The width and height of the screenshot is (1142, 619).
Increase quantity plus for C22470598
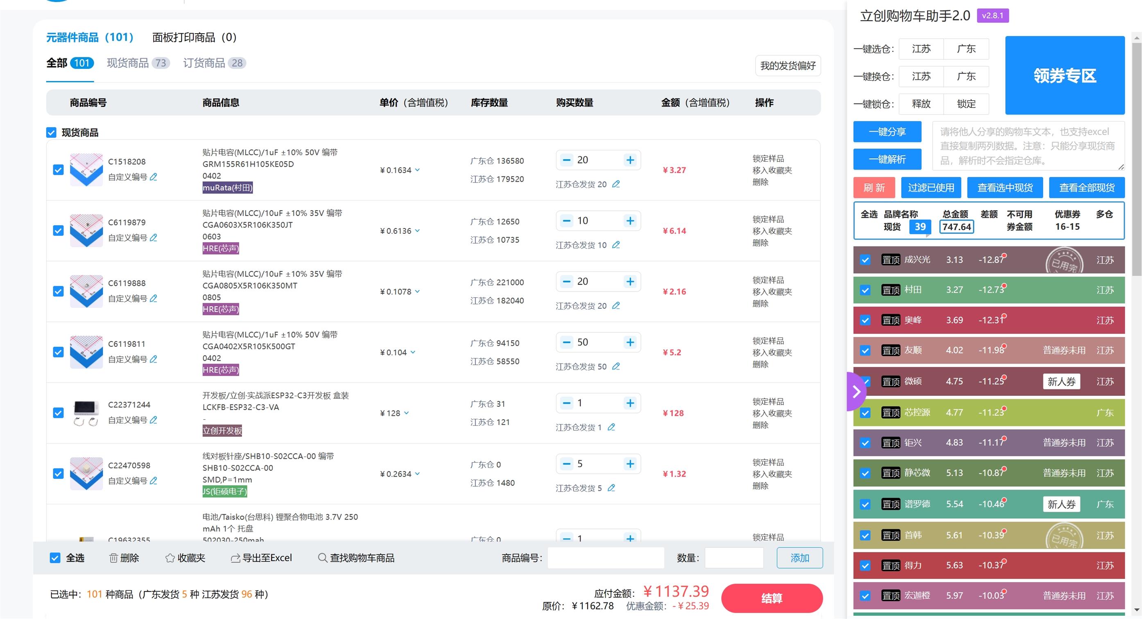click(x=630, y=463)
